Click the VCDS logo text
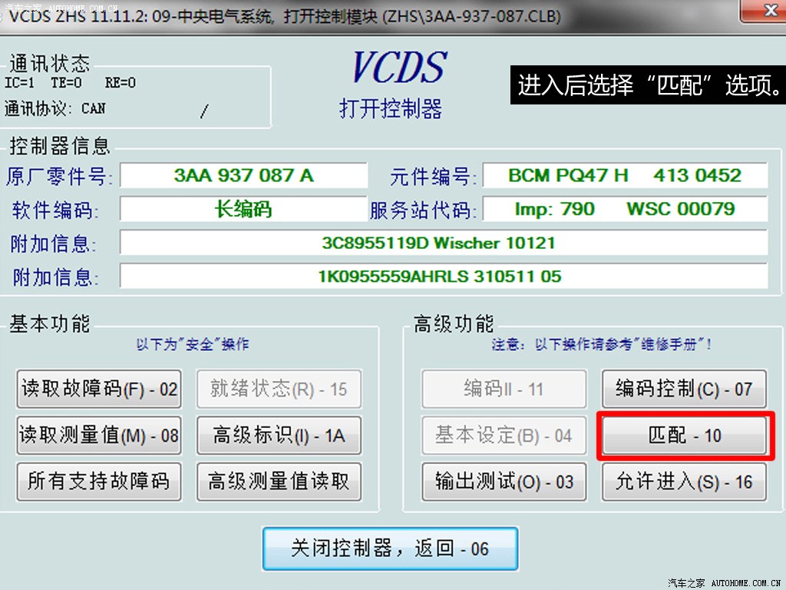The width and height of the screenshot is (786, 590). (x=399, y=68)
